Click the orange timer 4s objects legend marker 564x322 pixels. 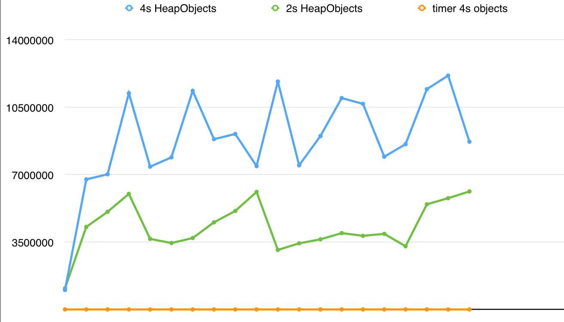[422, 8]
